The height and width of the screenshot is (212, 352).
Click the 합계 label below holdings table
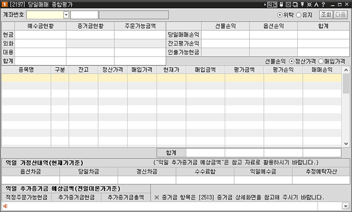[x=171, y=153]
